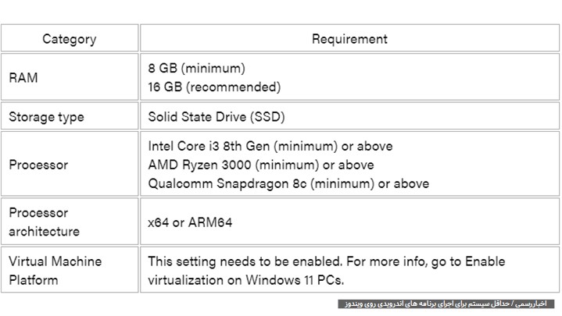Screen dimensions: 562x316
Task: Click 'This setting needs to be enabled' text
Action: (245, 261)
